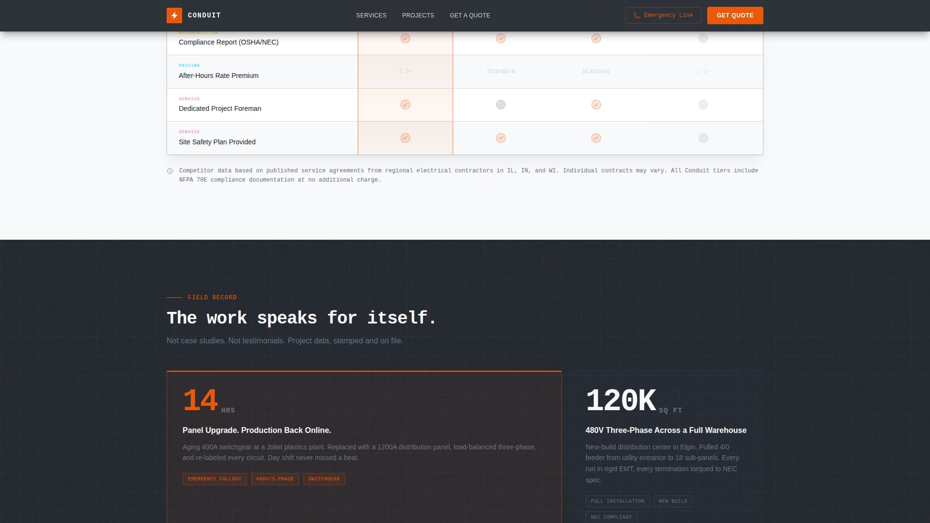Select the SWITCHGEAR tag
Image resolution: width=930 pixels, height=523 pixels.
coord(324,479)
